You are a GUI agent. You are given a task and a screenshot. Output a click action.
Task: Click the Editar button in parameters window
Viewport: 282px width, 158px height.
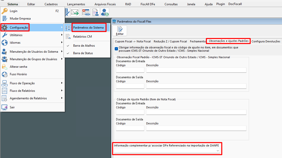119,31
